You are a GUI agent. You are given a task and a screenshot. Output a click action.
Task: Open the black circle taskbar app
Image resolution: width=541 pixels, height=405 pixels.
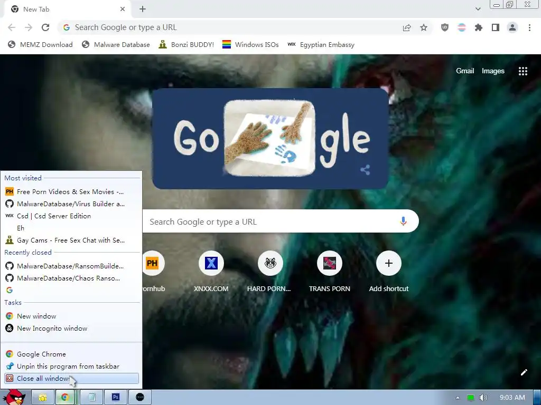[x=139, y=398]
